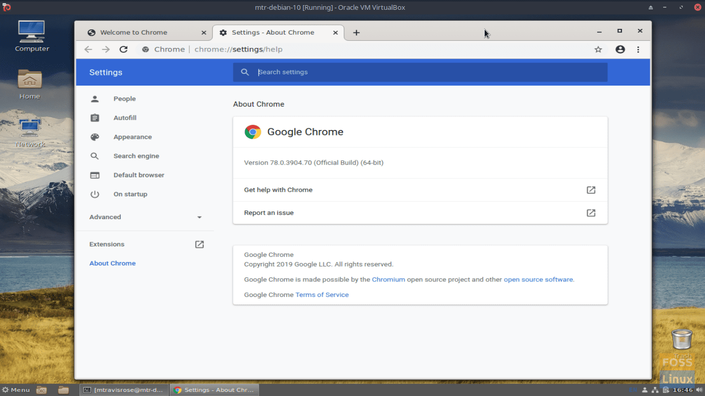This screenshot has width=705, height=396.
Task: Expand the Advanced settings section
Action: [x=146, y=217]
